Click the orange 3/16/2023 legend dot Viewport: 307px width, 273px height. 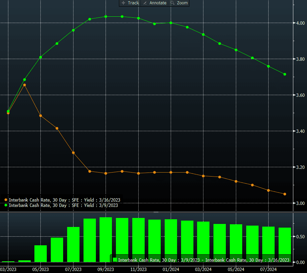pyautogui.click(x=6, y=200)
